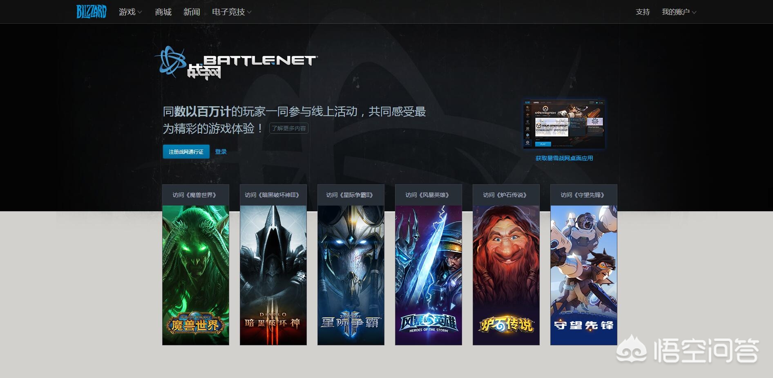Open the 我的账户 account dropdown

(679, 12)
